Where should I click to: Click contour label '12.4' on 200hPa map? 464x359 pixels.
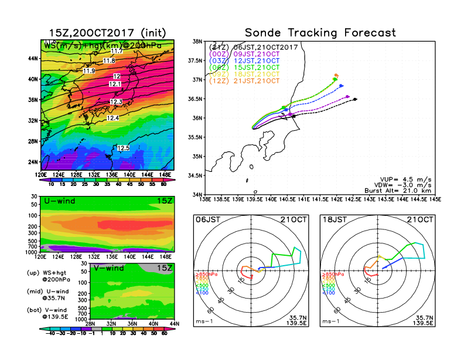pos(112,118)
